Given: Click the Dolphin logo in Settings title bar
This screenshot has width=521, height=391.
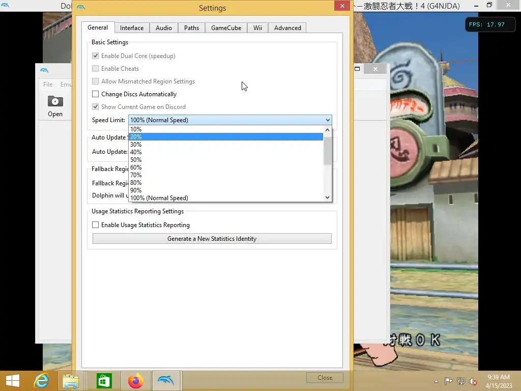Looking at the screenshot, I should (x=81, y=7).
